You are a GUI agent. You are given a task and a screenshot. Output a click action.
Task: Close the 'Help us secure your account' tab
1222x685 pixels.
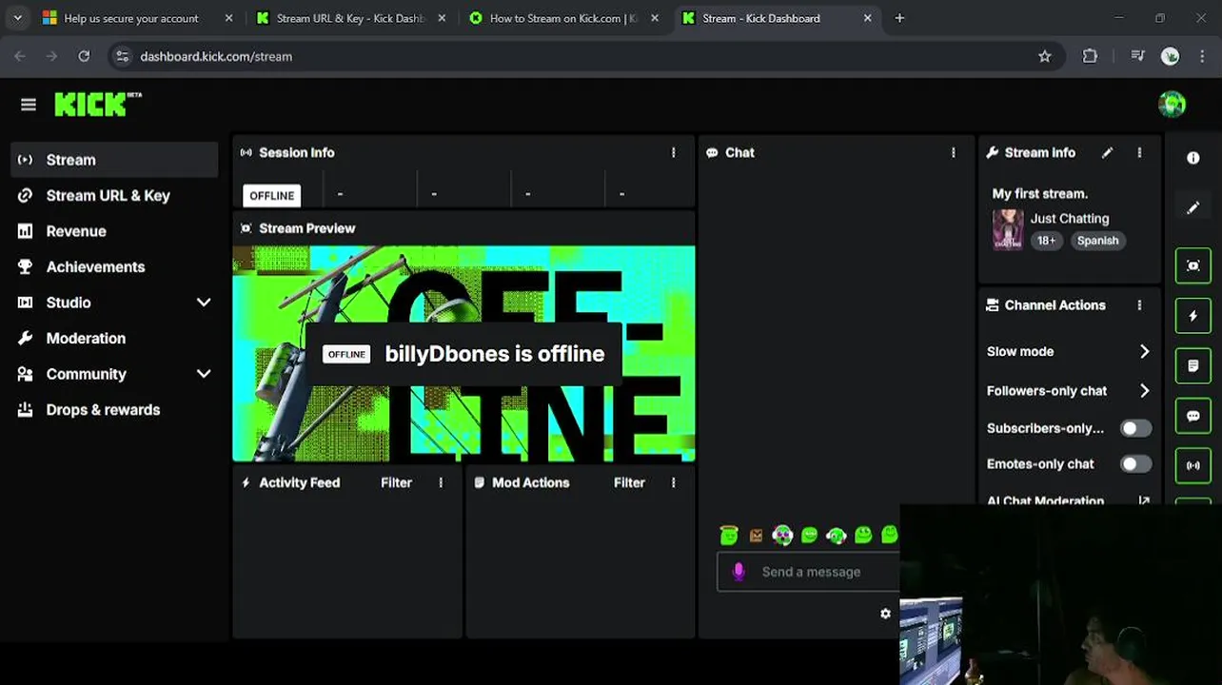(228, 18)
